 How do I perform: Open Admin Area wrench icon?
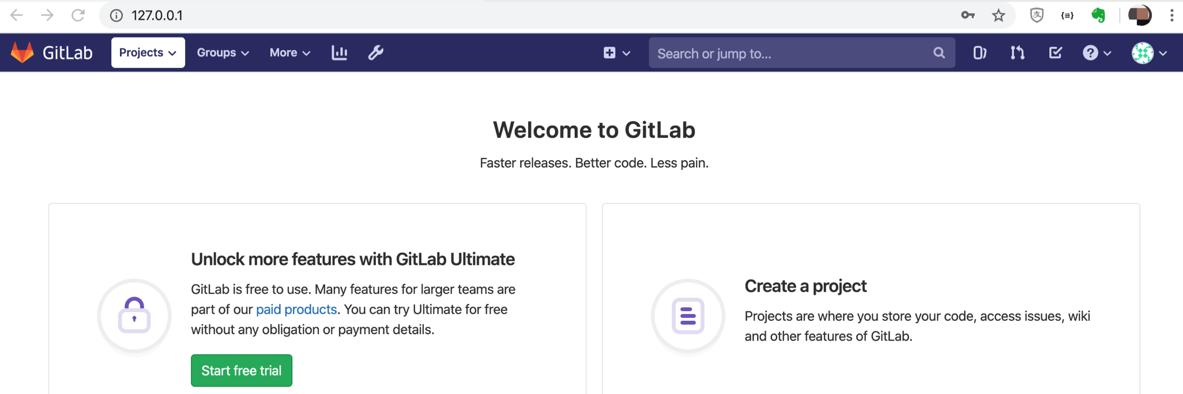tap(376, 53)
